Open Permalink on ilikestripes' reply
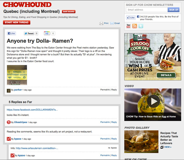The image size is (184, 160). [x=105, y=122]
